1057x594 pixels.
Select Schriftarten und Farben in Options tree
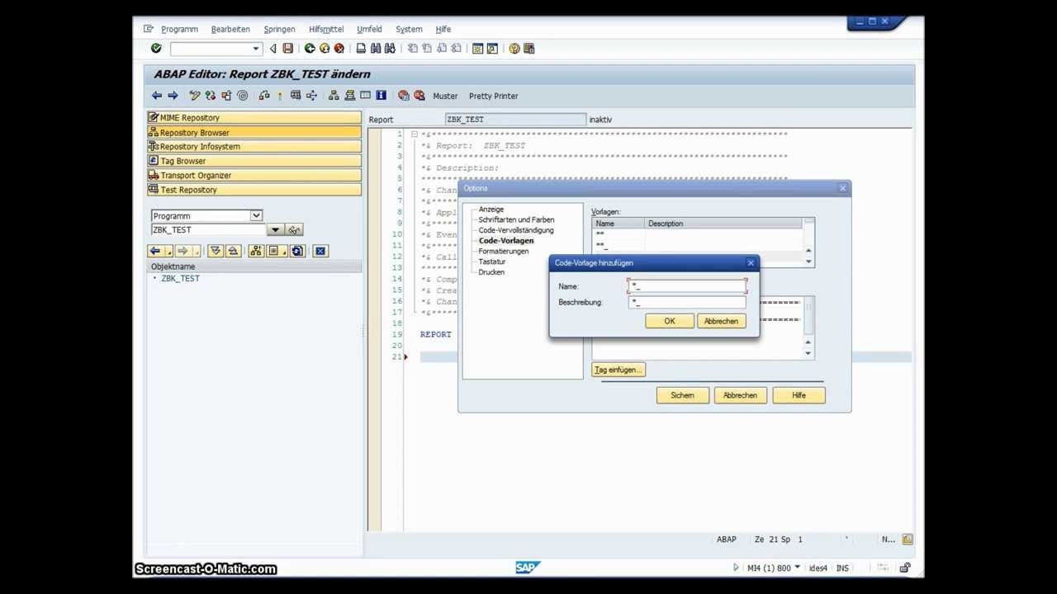coord(516,219)
